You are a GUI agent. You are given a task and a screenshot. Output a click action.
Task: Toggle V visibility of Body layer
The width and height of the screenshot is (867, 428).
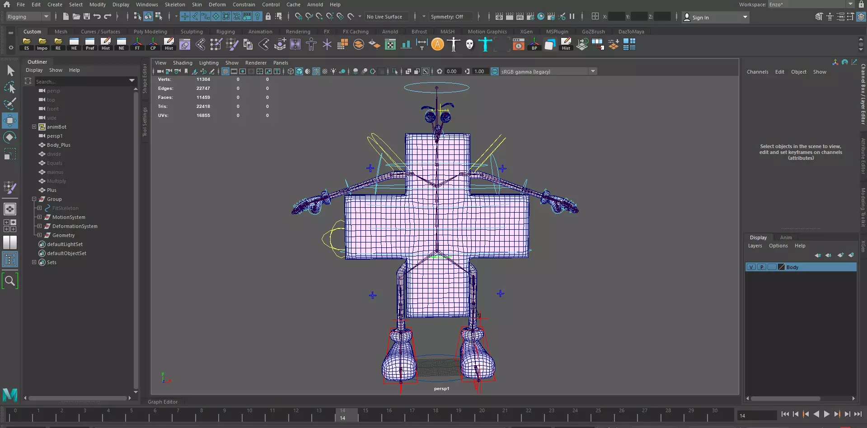pos(751,267)
